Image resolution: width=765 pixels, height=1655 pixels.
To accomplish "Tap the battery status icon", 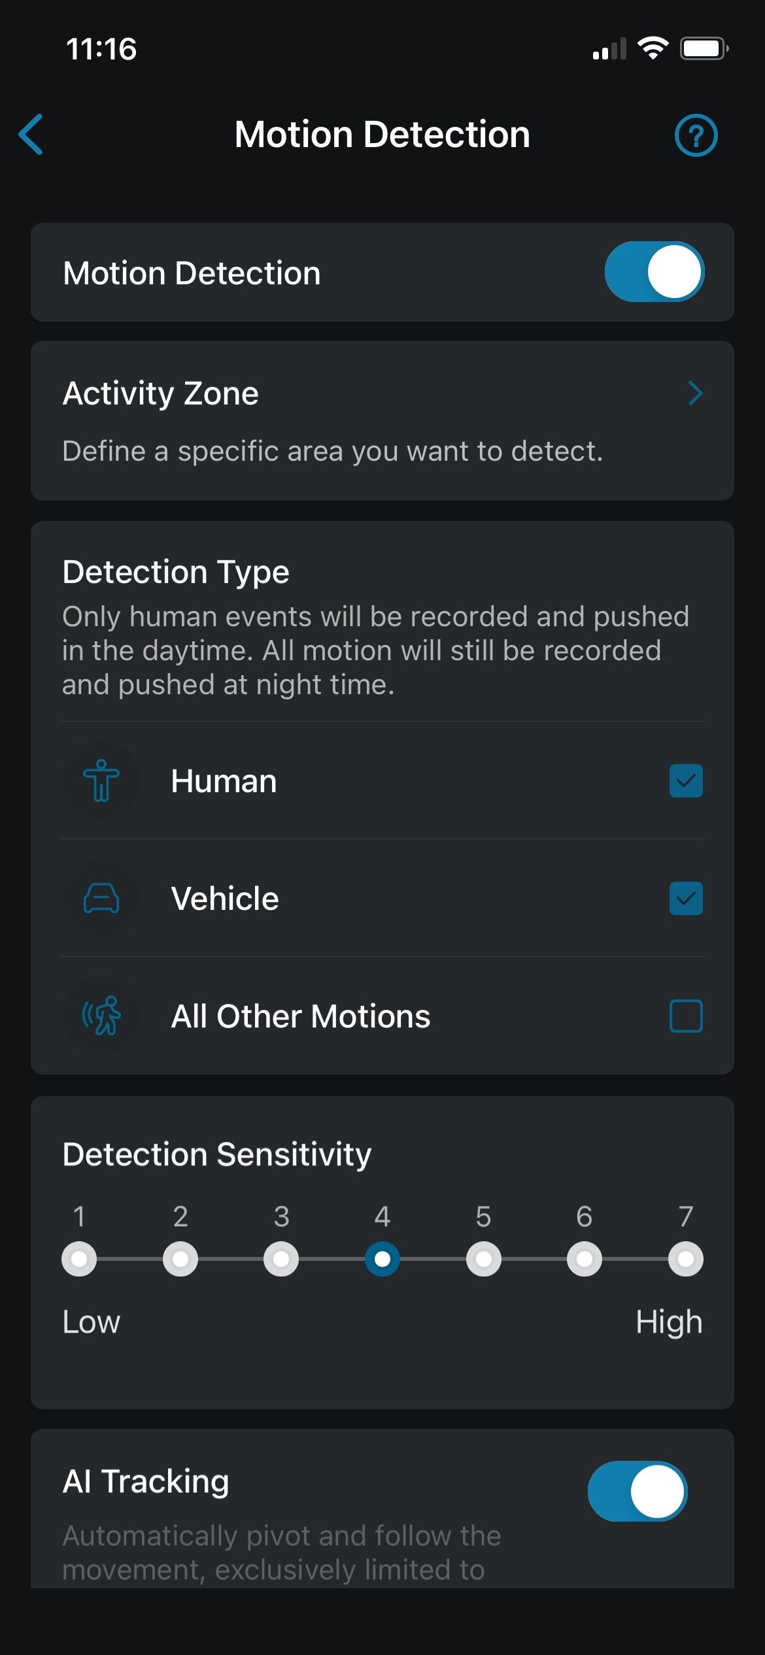I will pyautogui.click(x=704, y=48).
